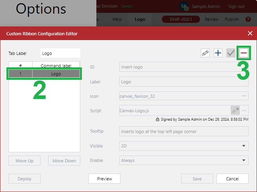Browse for script file using ellipsis

click(244, 111)
